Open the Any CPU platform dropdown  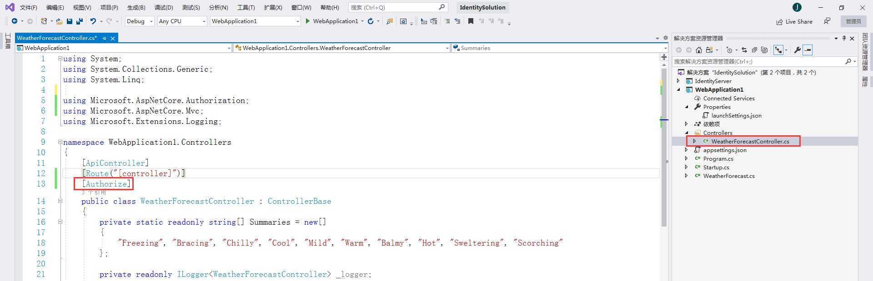point(182,21)
